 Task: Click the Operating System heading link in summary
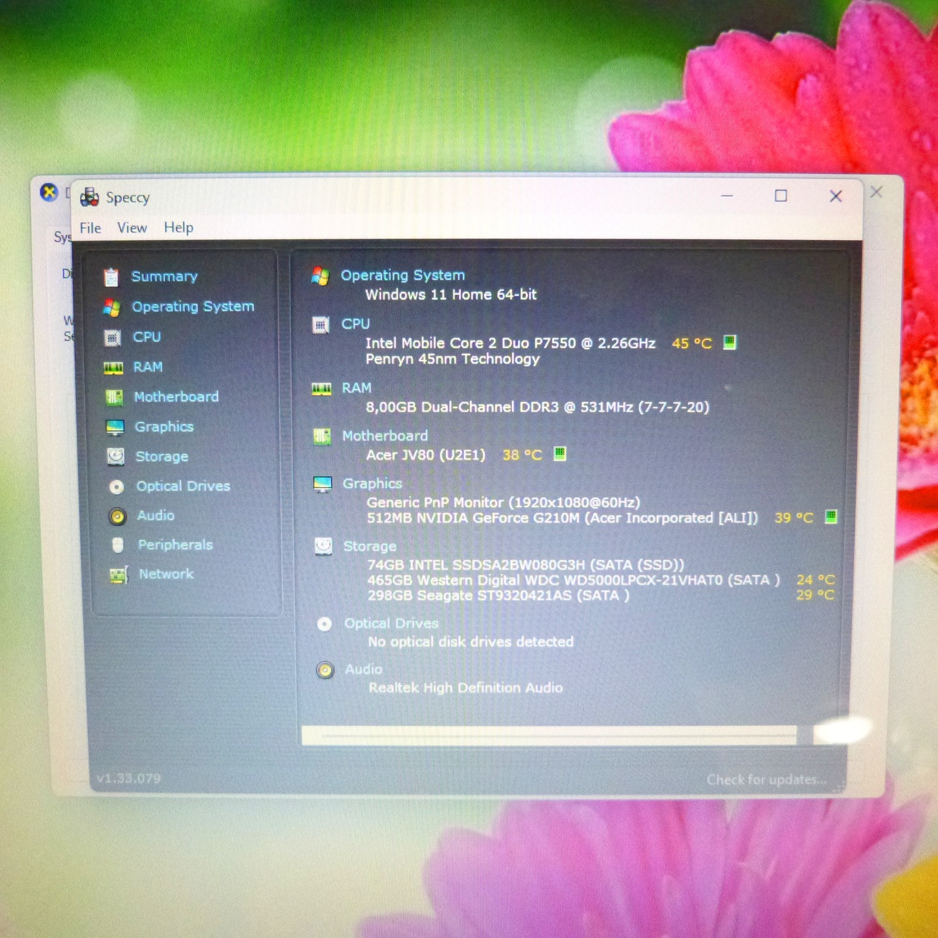(x=403, y=275)
